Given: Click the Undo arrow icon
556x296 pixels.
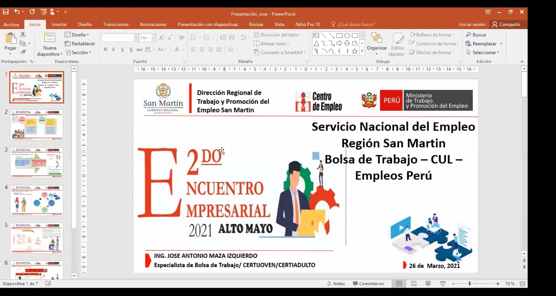Looking at the screenshot, I should (17, 12).
